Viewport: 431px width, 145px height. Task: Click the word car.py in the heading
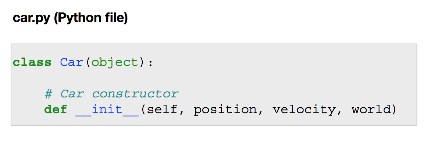pos(31,19)
